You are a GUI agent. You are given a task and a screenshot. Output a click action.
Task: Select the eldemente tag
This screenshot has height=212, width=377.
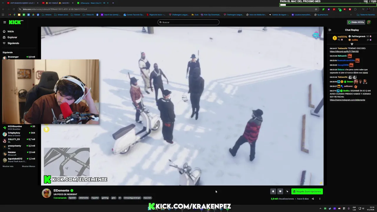pos(84,198)
